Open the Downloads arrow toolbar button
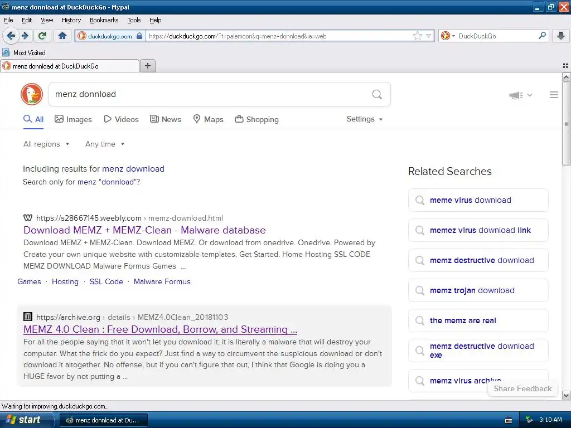The width and height of the screenshot is (571, 428). [561, 36]
